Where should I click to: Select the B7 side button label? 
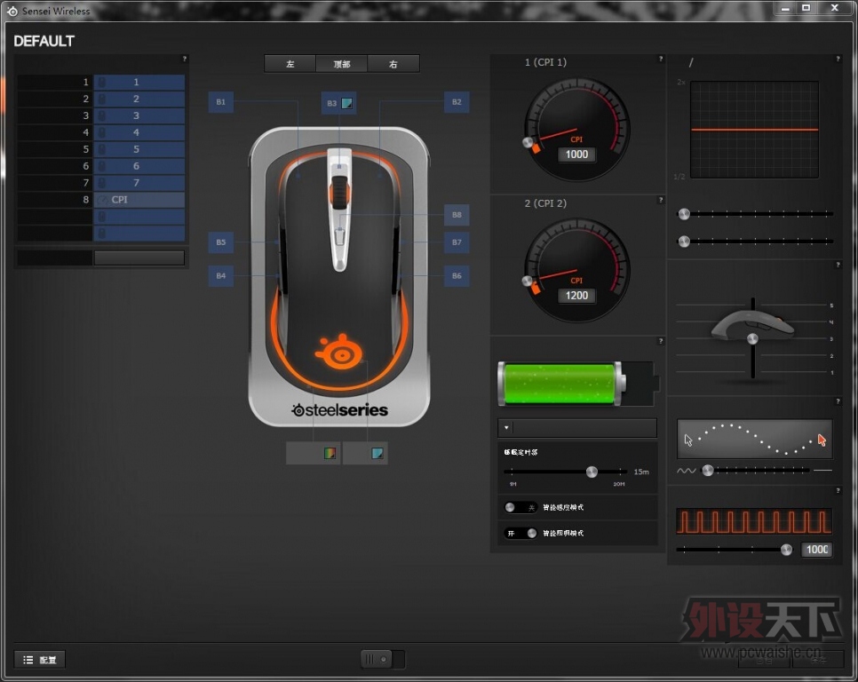click(457, 242)
